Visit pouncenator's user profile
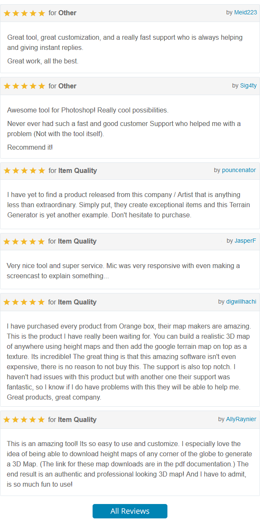This screenshot has height=526, width=260. click(239, 170)
